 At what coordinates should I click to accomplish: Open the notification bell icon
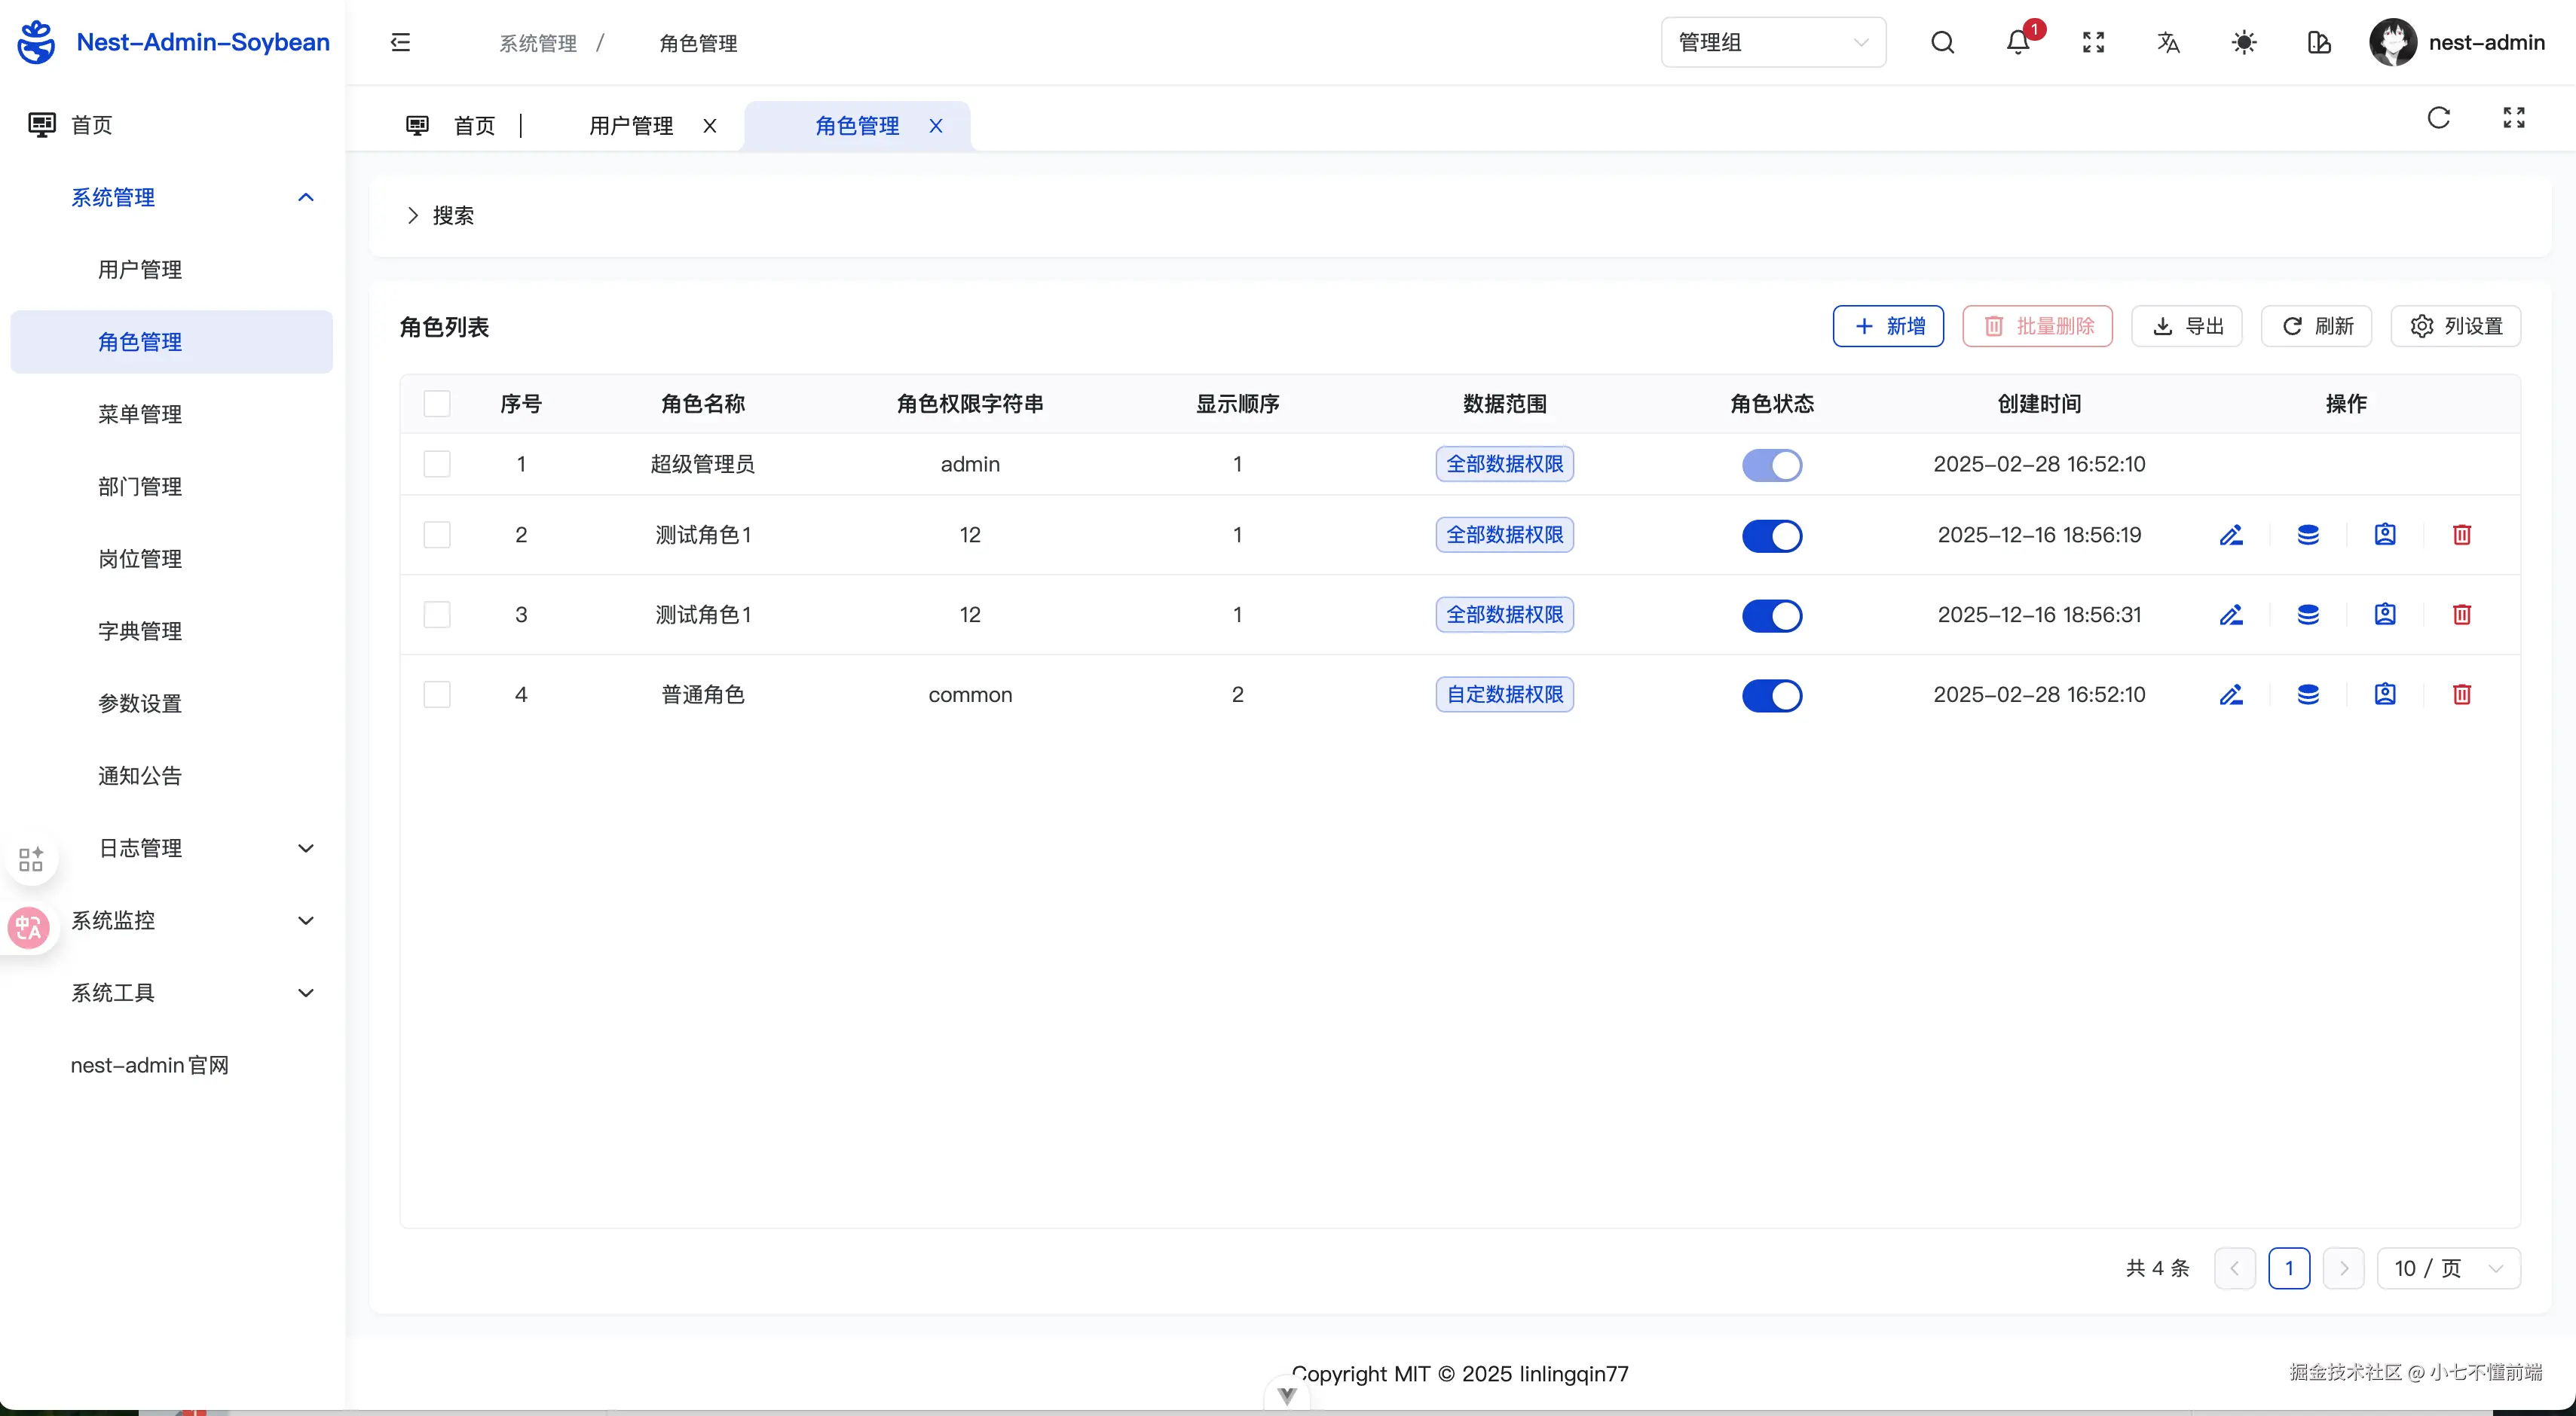click(x=2018, y=42)
